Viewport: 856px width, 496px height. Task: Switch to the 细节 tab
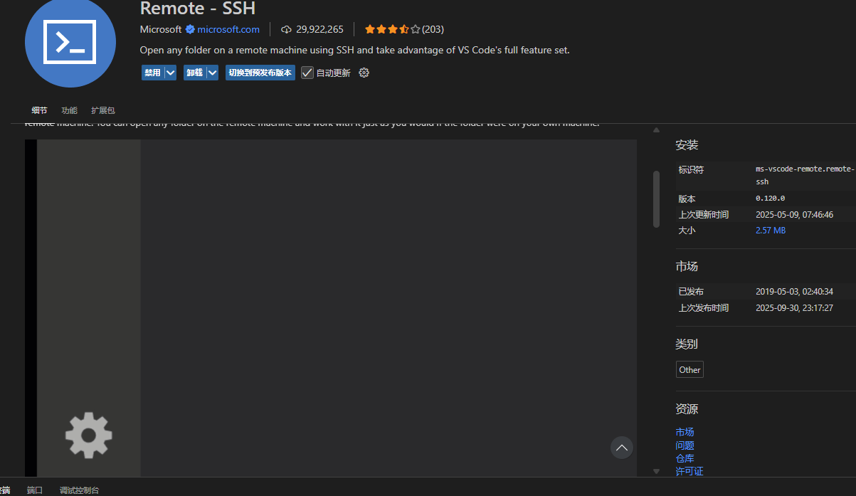pyautogui.click(x=39, y=110)
